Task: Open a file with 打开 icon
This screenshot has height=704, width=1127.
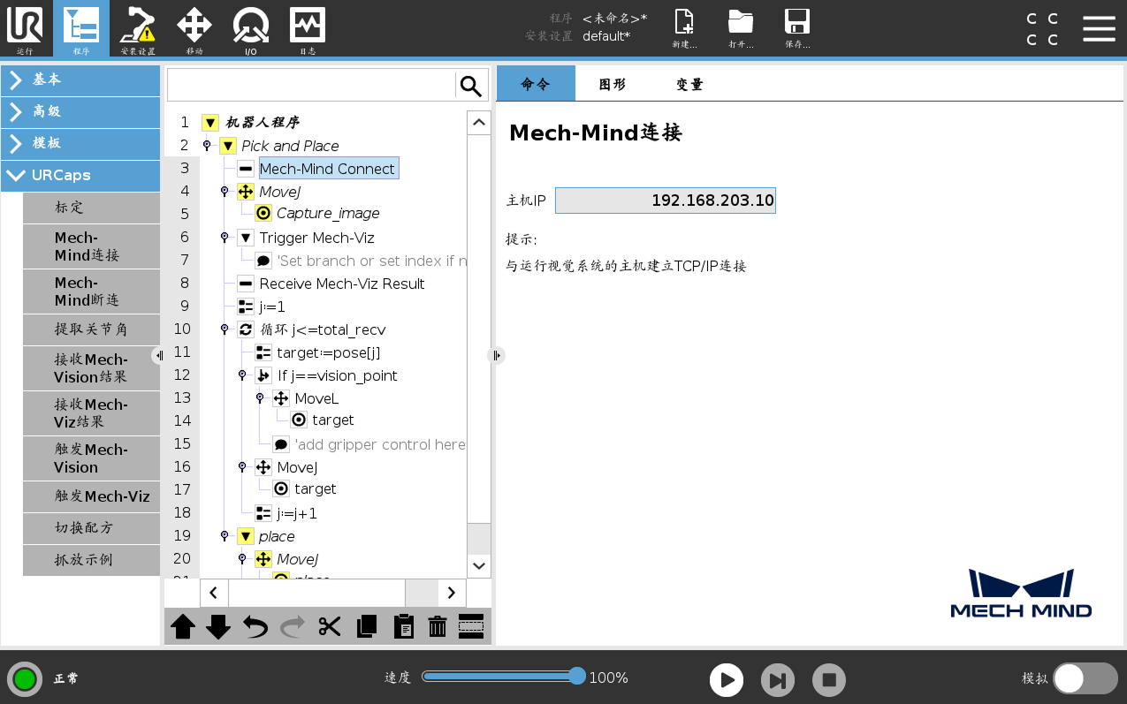Action: click(x=741, y=28)
